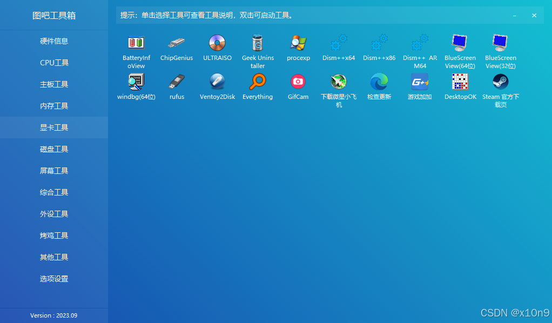Click the Version : 2023.09 text
This screenshot has width=552, height=323.
[54, 315]
